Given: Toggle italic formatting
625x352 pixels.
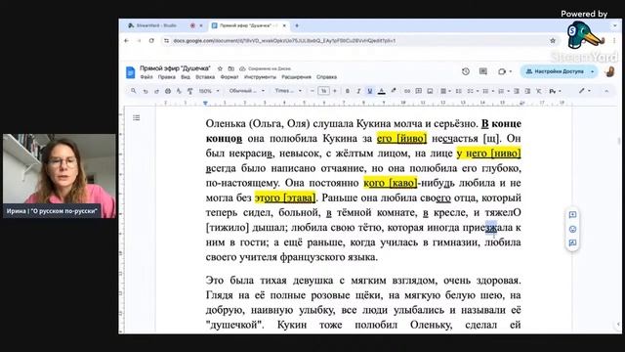Looking at the screenshot, I should click(358, 91).
